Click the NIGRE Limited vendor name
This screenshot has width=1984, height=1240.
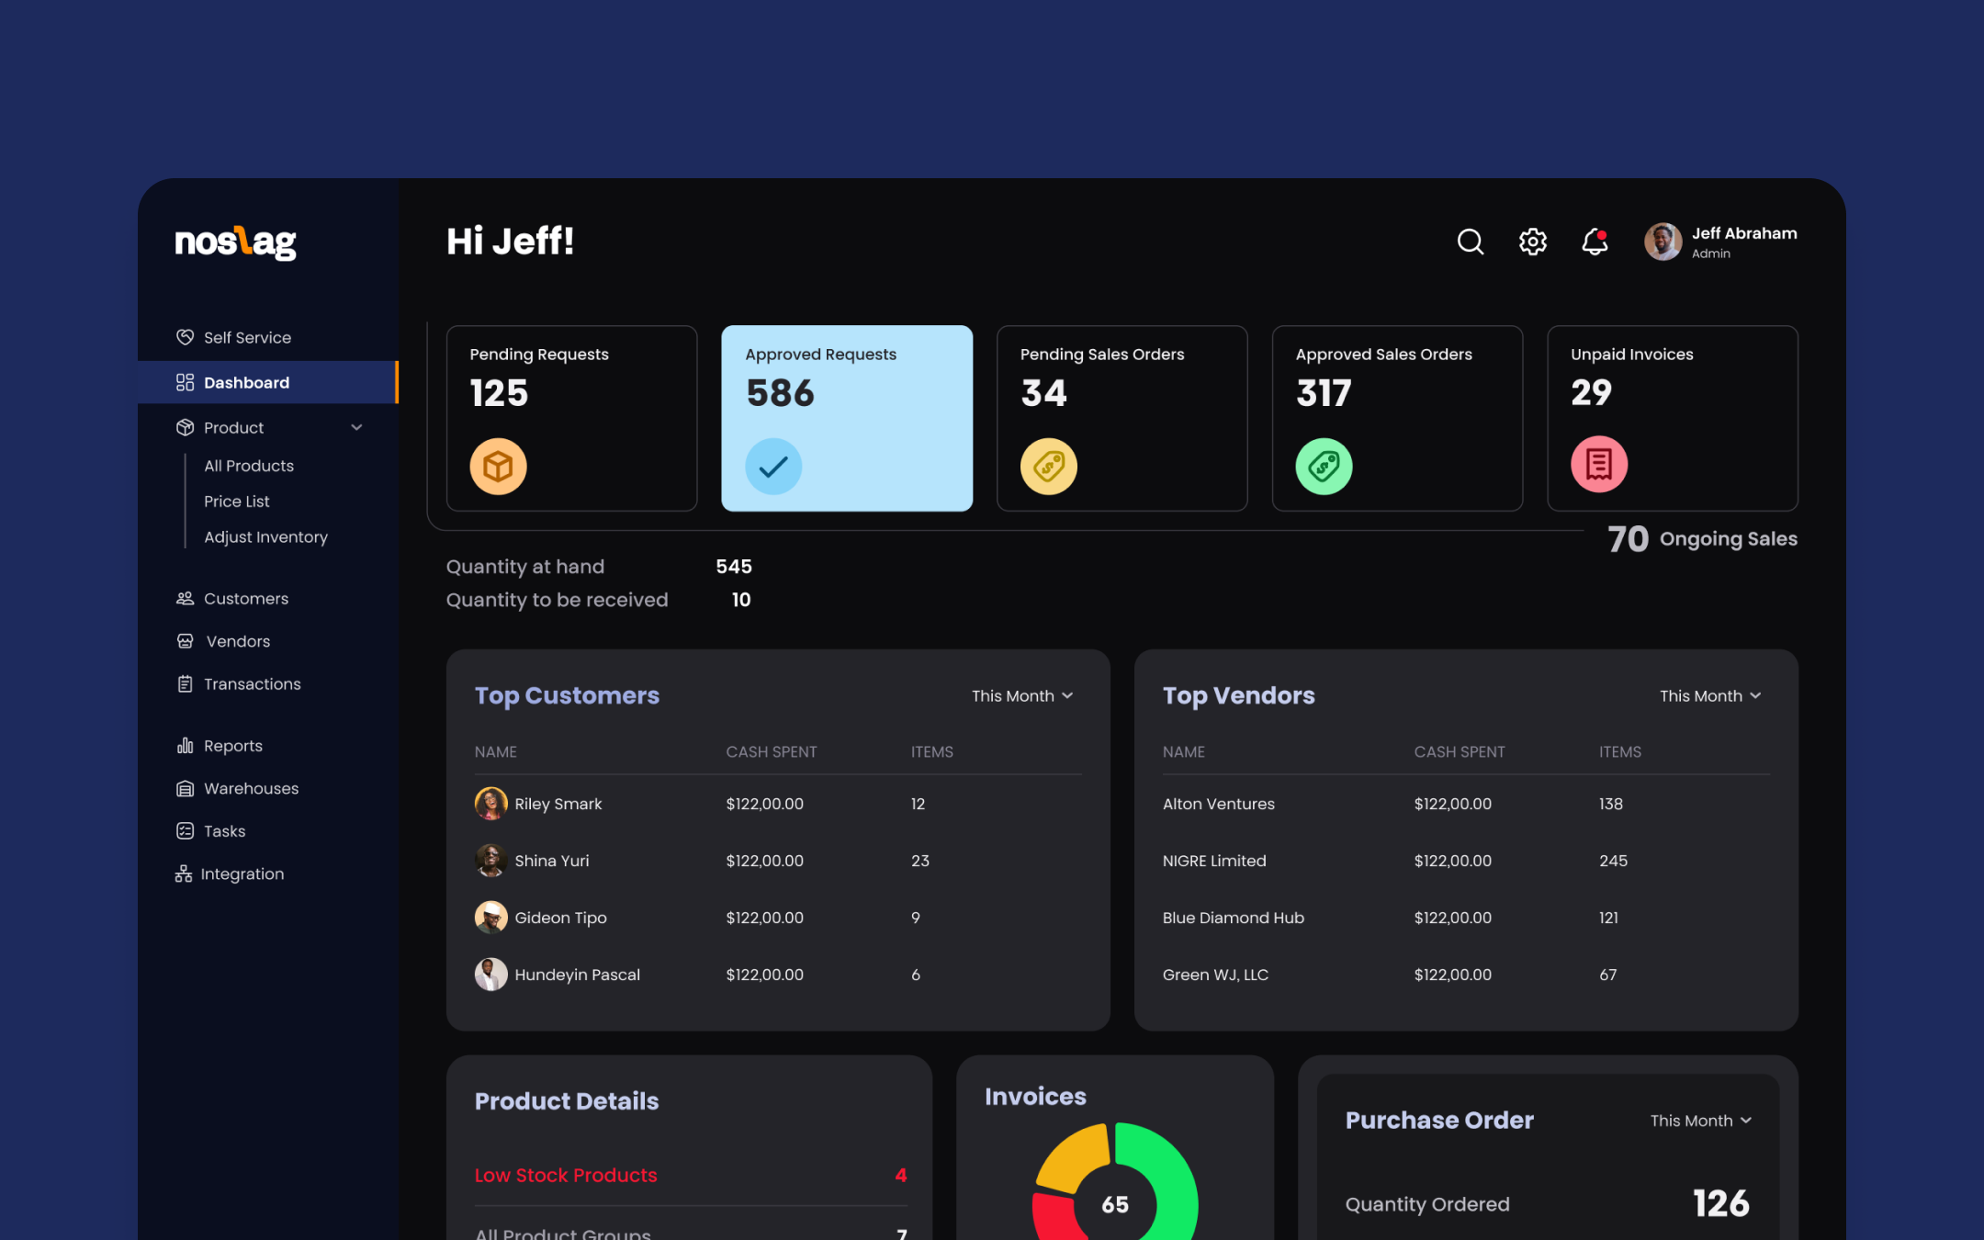1213,860
